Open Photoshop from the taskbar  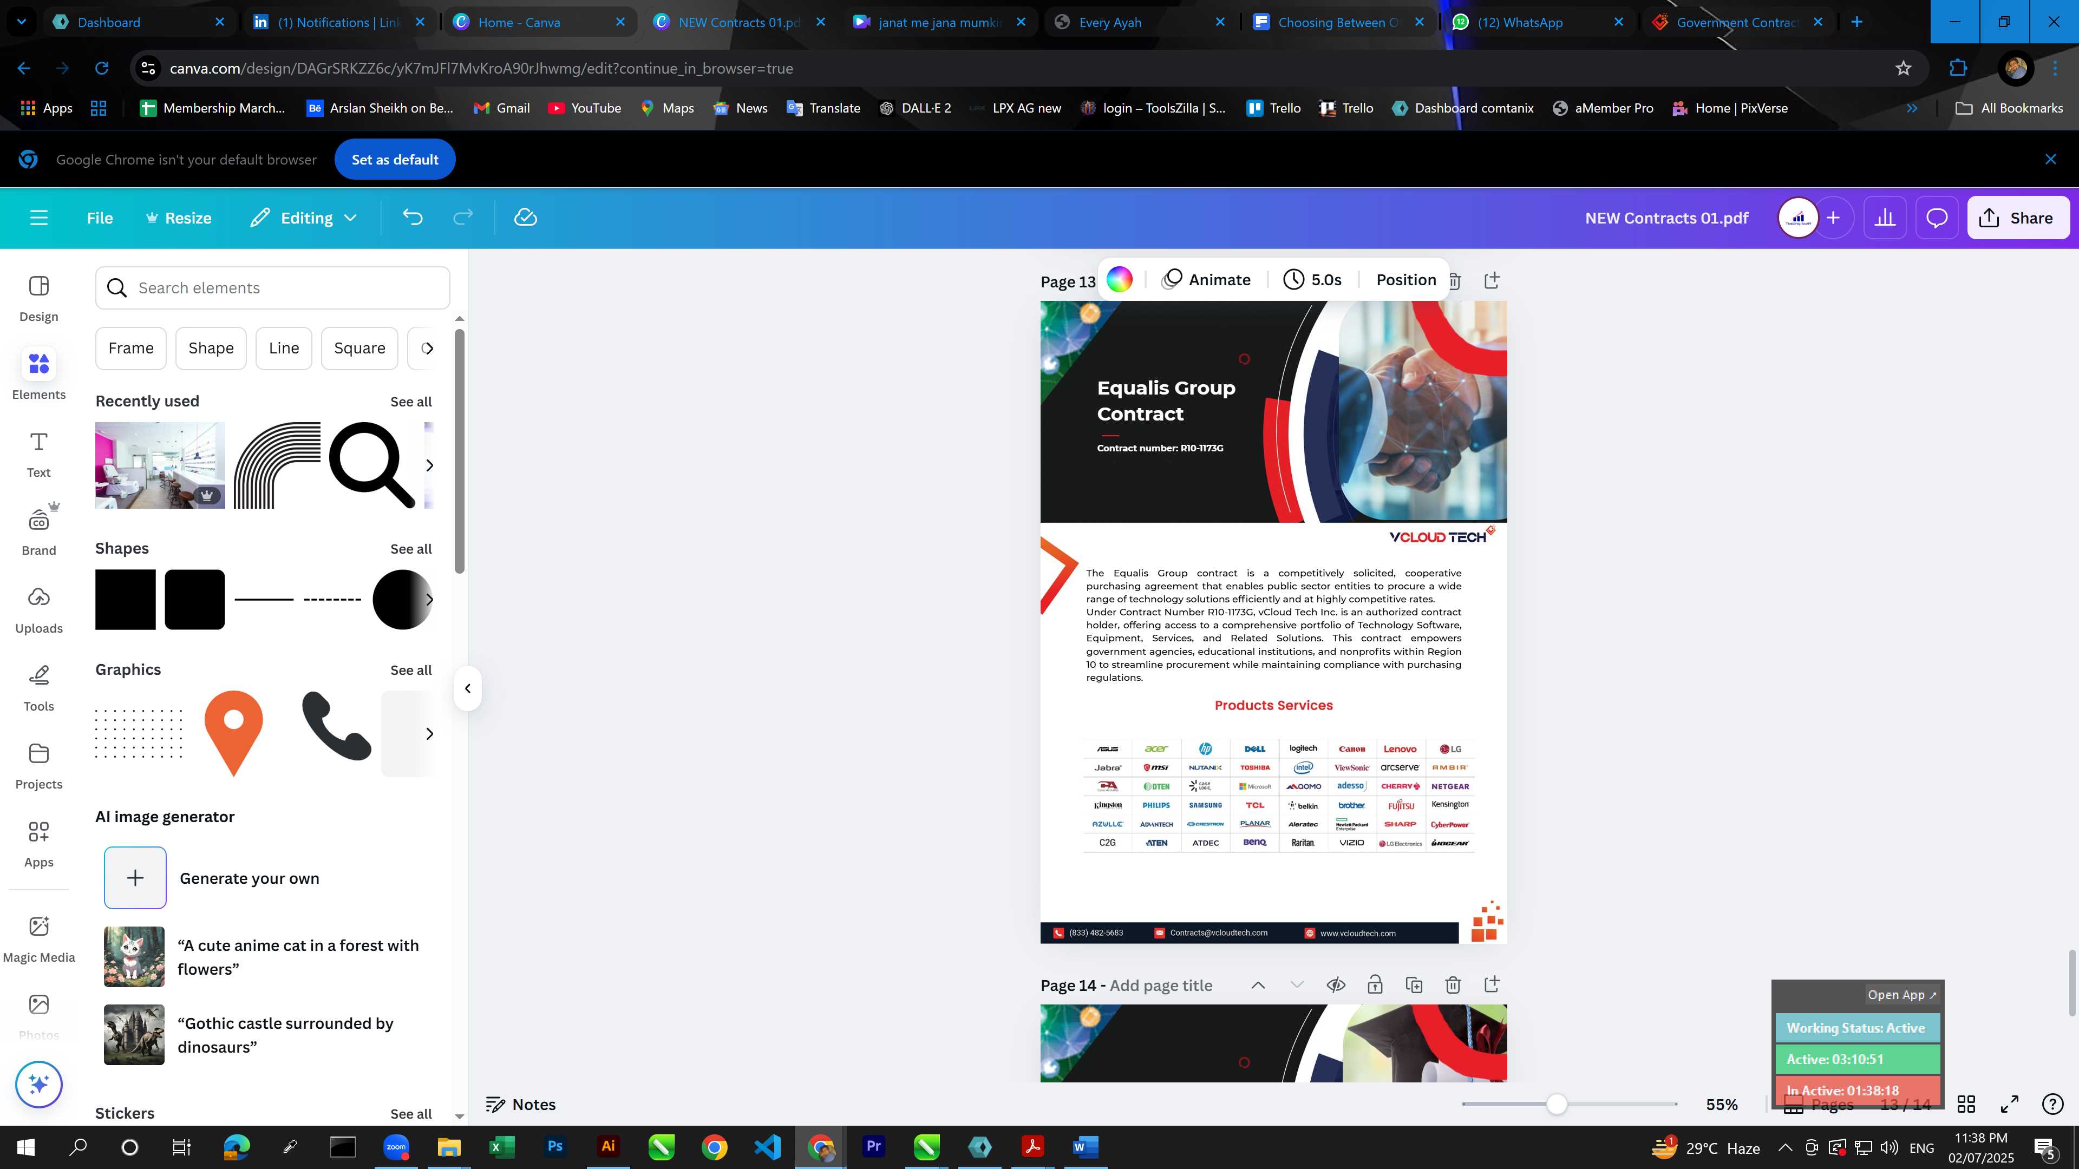coord(554,1147)
